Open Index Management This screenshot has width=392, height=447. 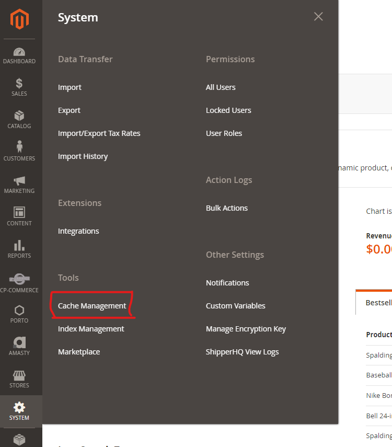tap(91, 329)
